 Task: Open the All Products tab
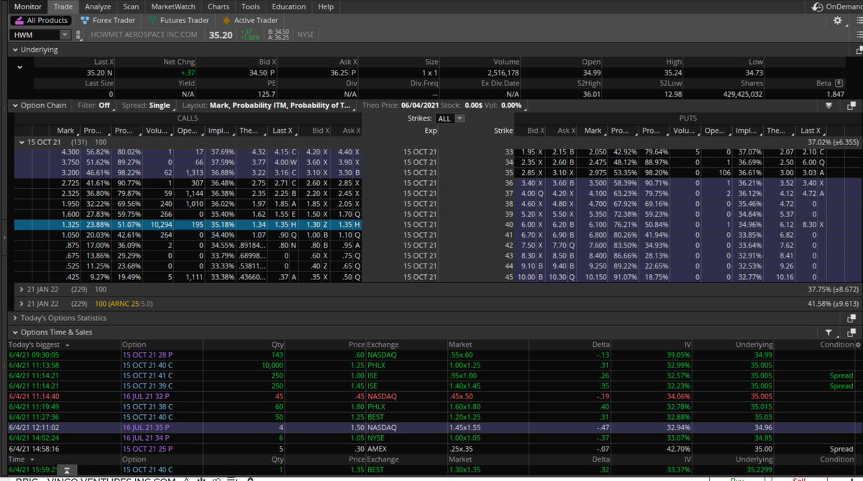click(42, 21)
